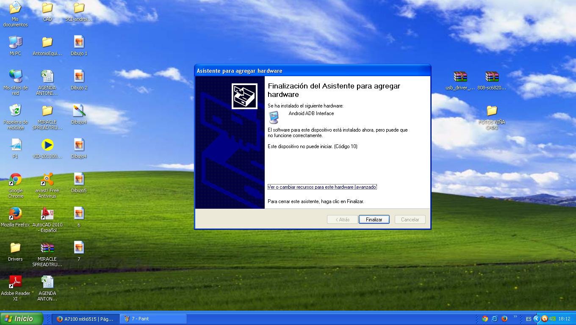
Task: Click the avast tray icon
Action: 545,319
